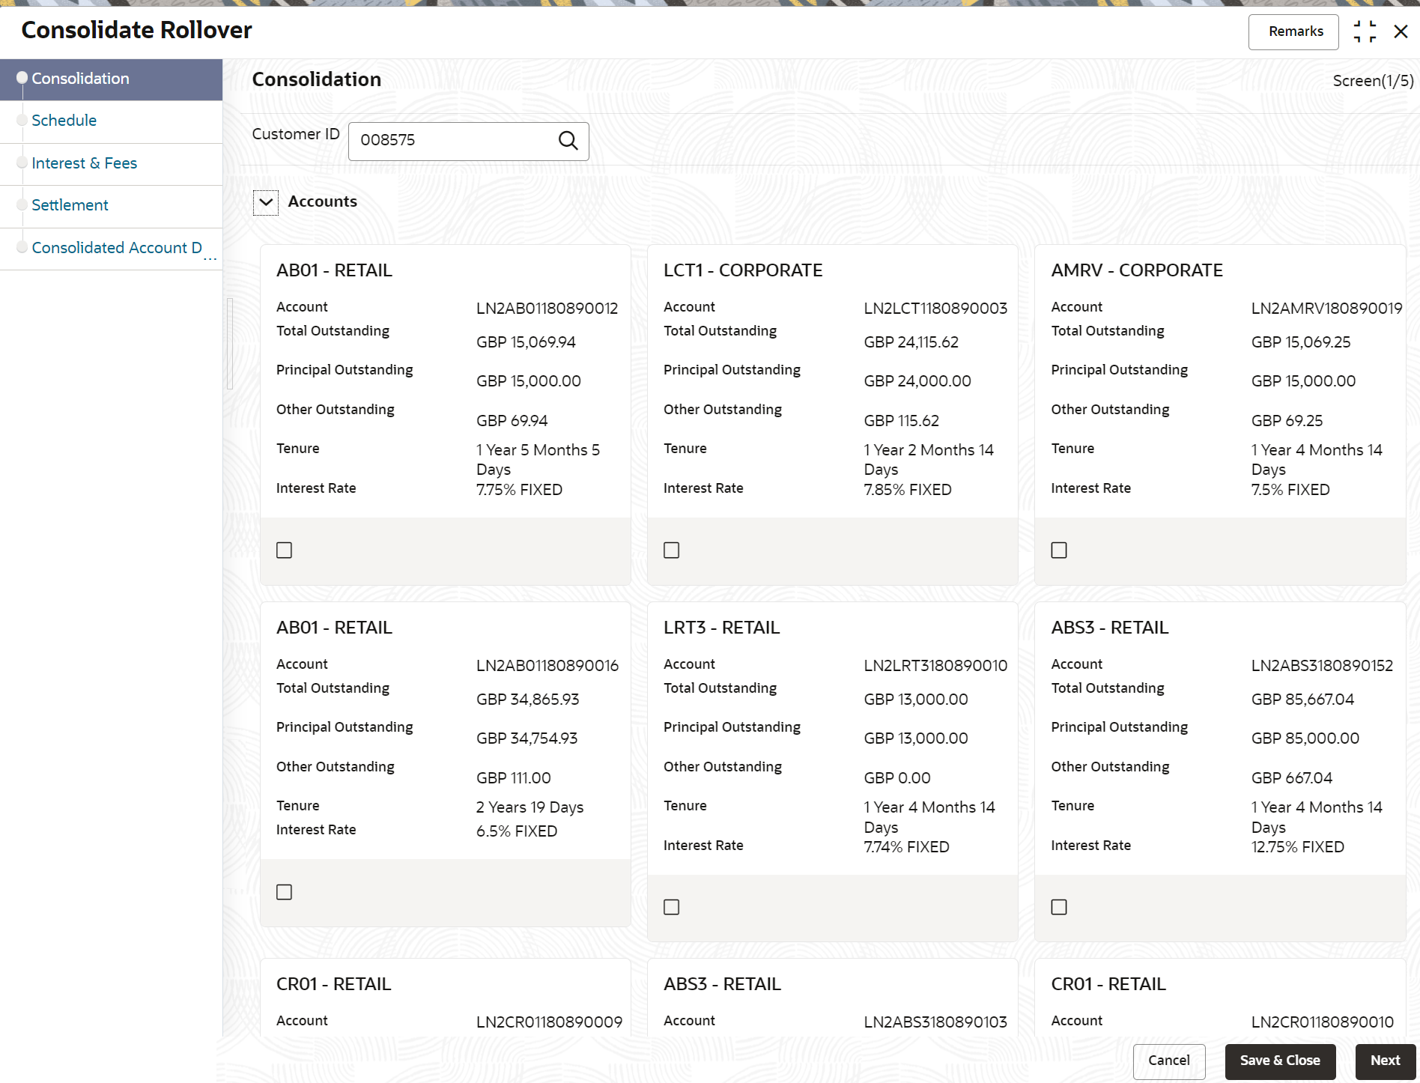Open the Remarks dialog
The height and width of the screenshot is (1083, 1420).
1293,31
